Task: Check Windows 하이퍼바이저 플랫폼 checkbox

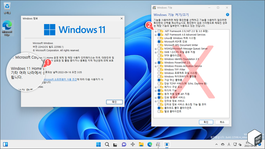Action: [x=159, y=77]
